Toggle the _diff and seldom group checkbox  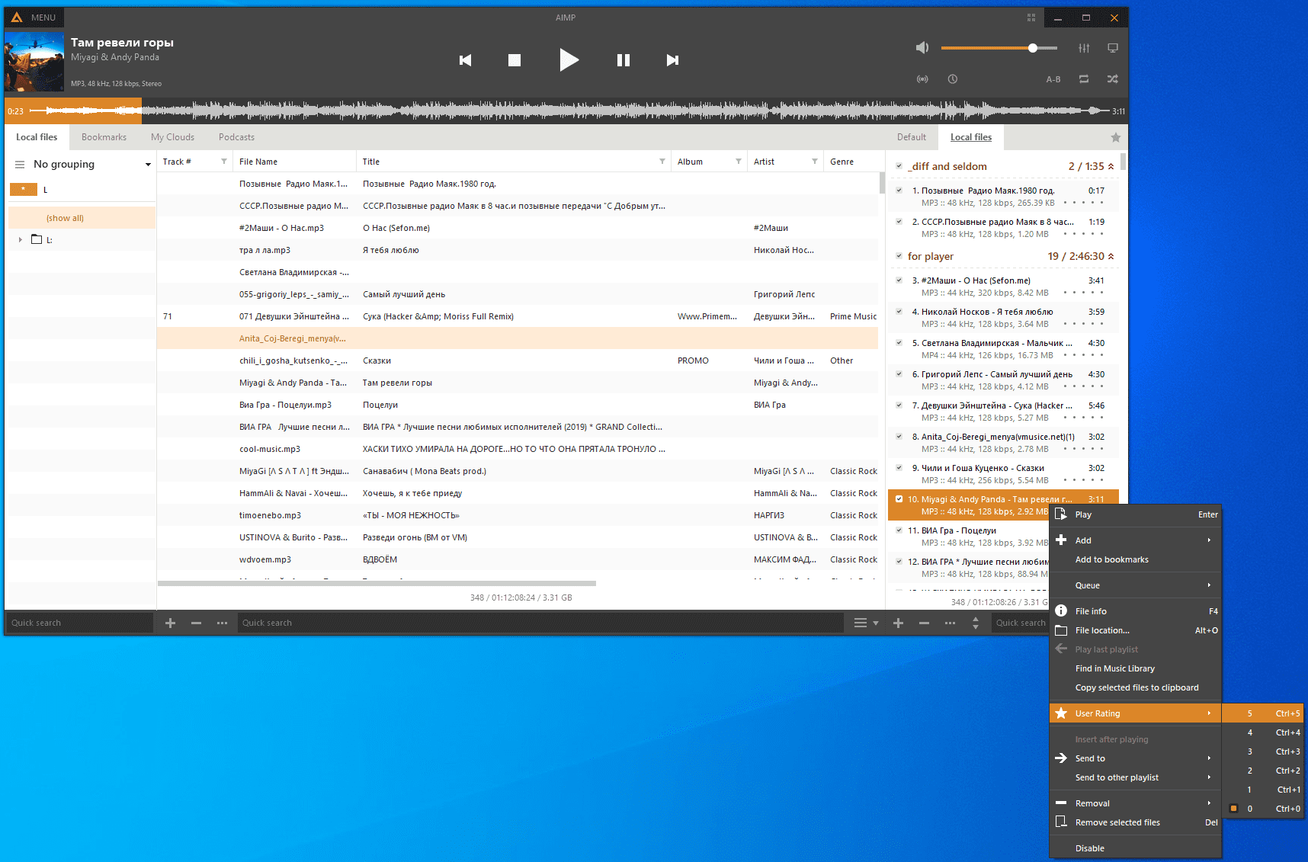pos(899,166)
